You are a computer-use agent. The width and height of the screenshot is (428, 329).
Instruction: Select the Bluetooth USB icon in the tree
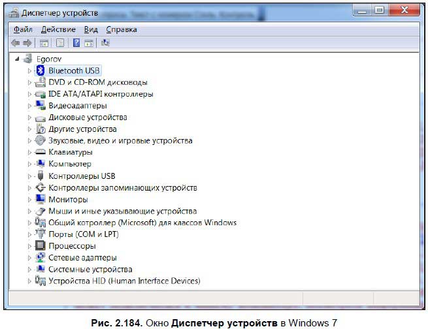click(x=40, y=70)
